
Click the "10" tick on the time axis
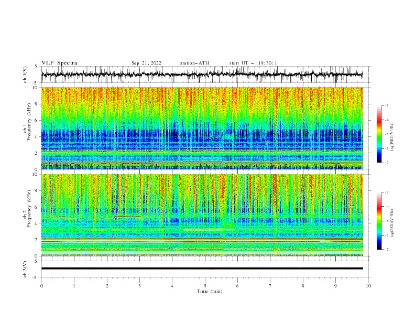[x=368, y=286]
